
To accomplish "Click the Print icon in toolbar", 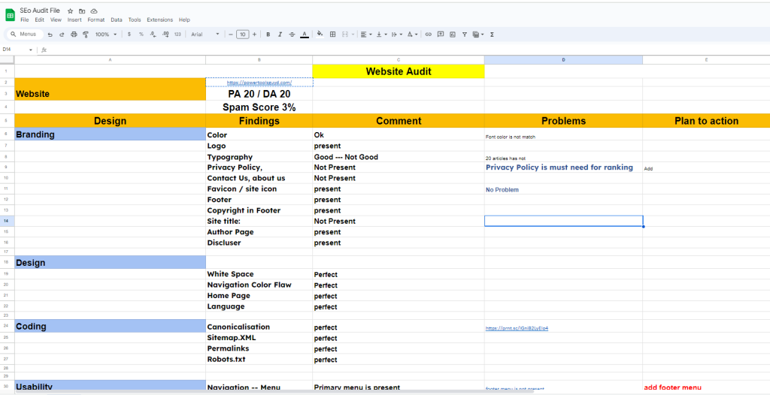I will [73, 35].
